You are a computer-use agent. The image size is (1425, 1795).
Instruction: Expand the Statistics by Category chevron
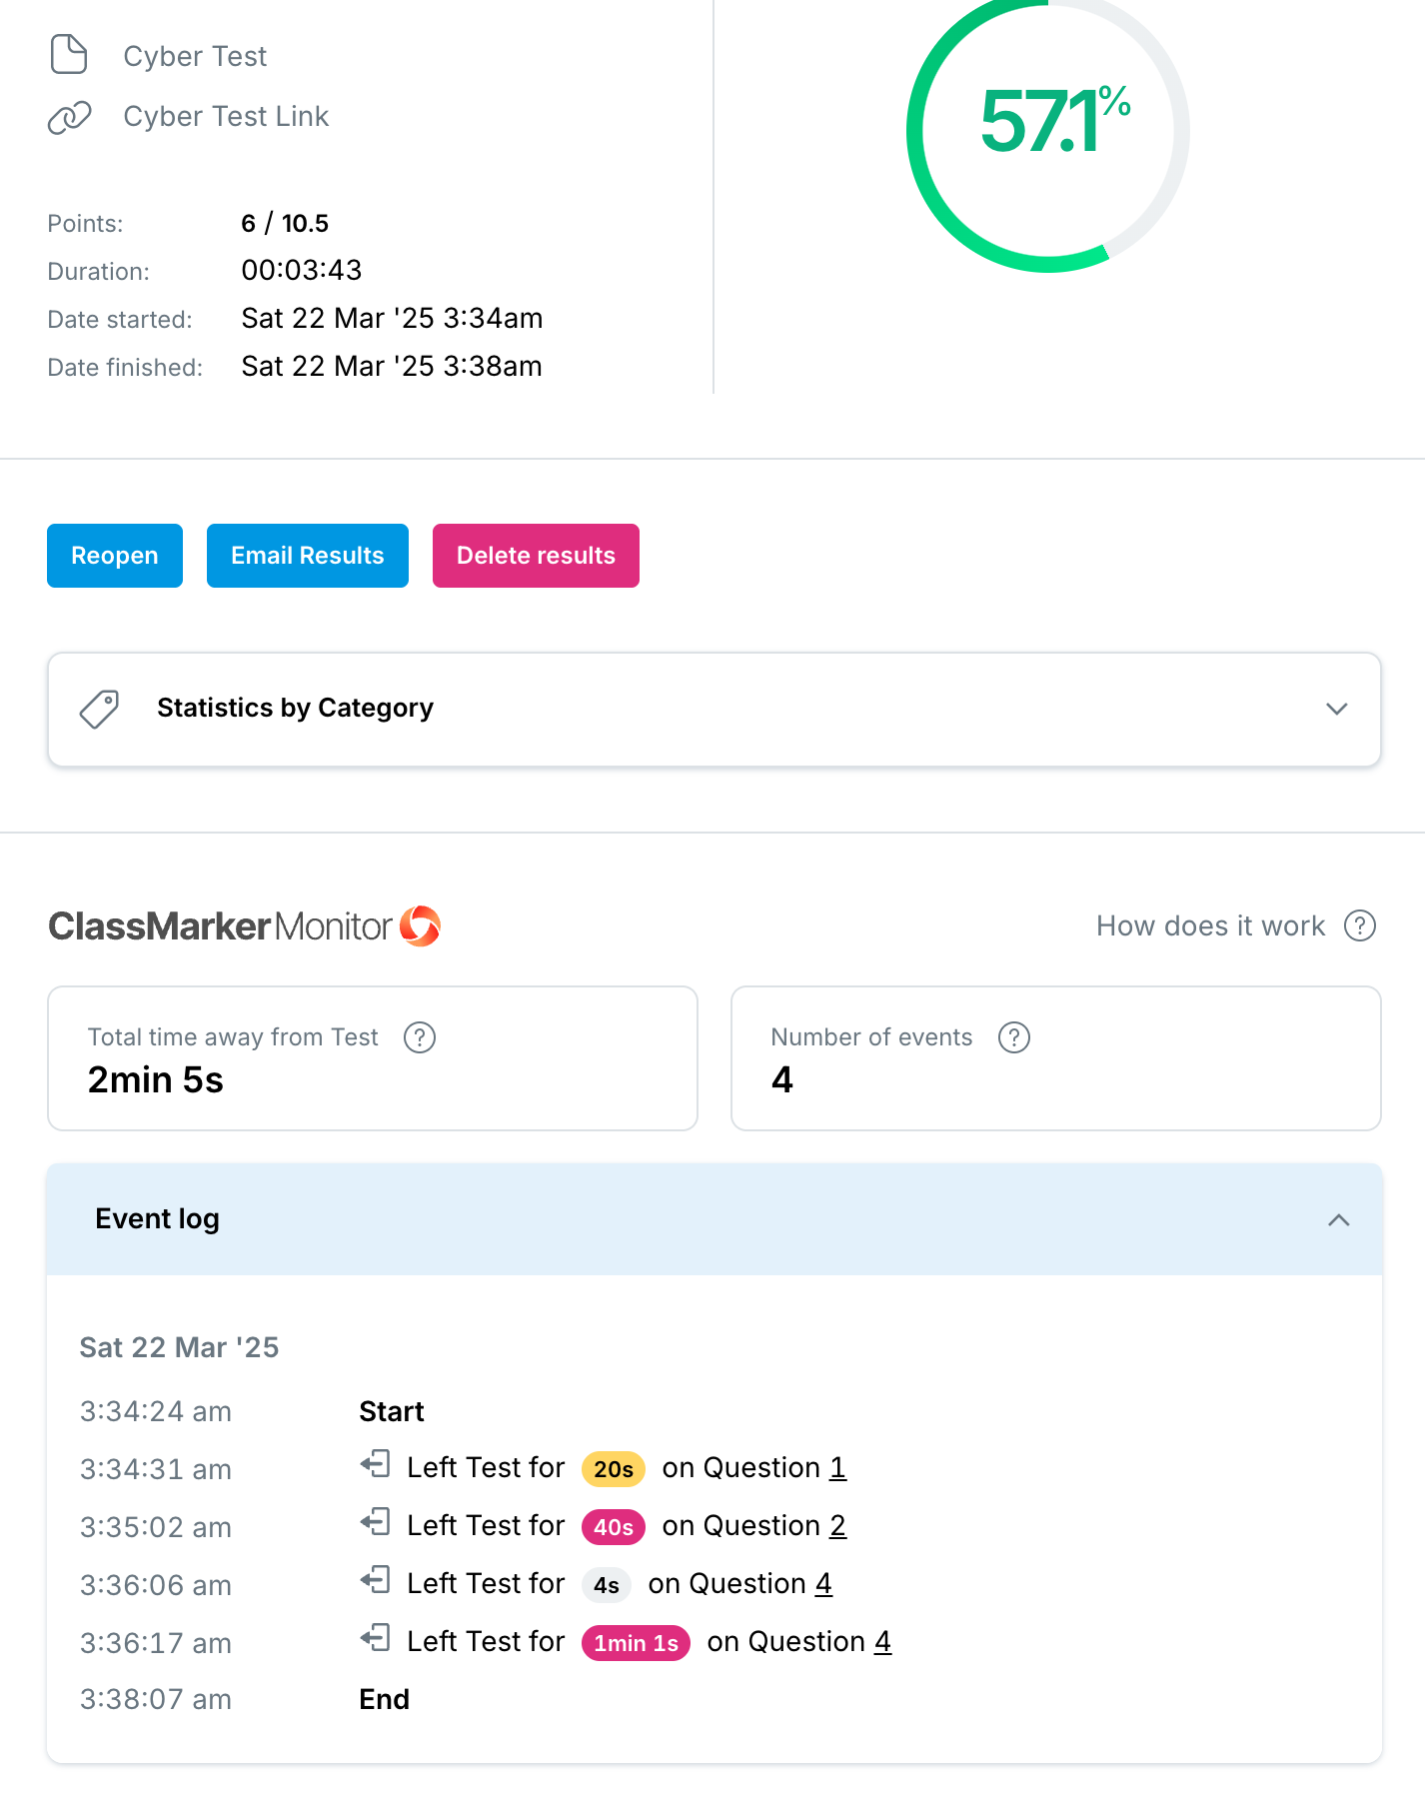tap(1336, 709)
